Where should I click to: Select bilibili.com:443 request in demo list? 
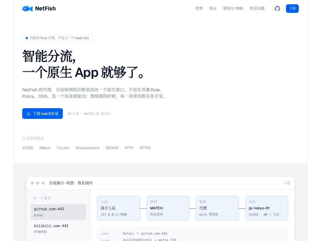coord(58,229)
